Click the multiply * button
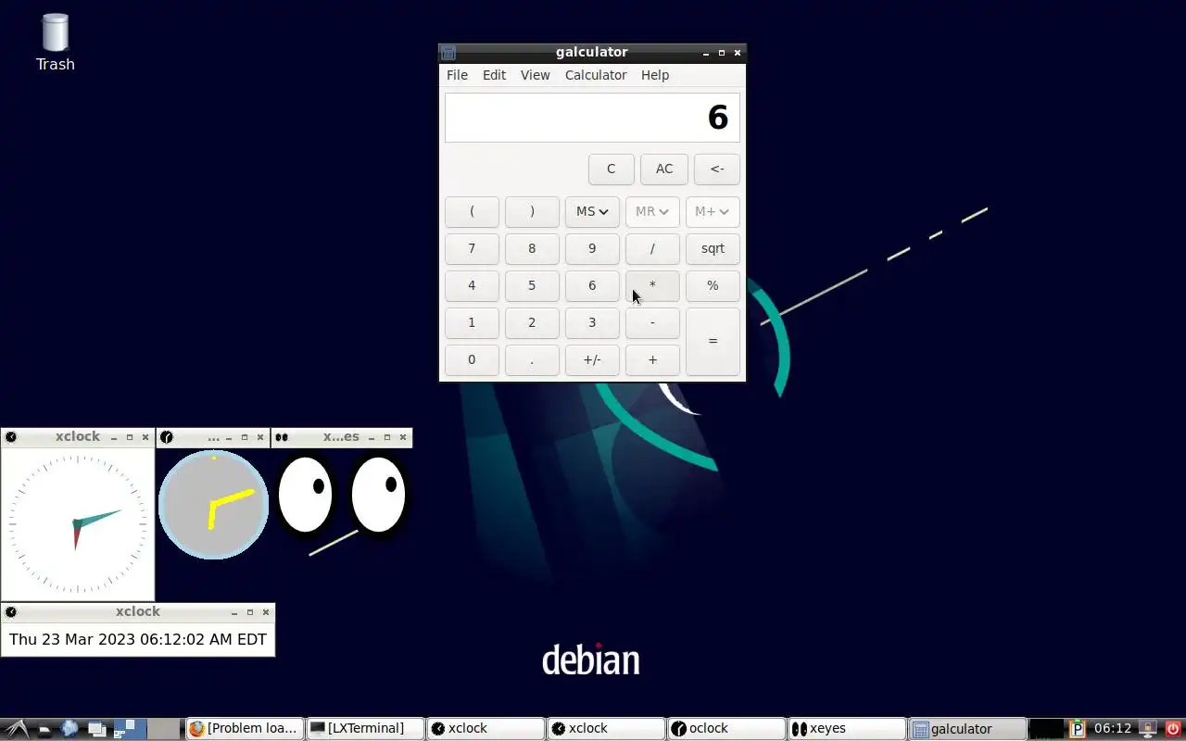This screenshot has width=1186, height=741. tap(652, 285)
